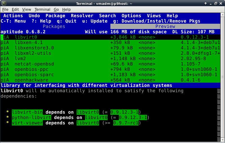The image size is (225, 143).
Task: Click the python-libvirt dependency link
Action: [31, 117]
